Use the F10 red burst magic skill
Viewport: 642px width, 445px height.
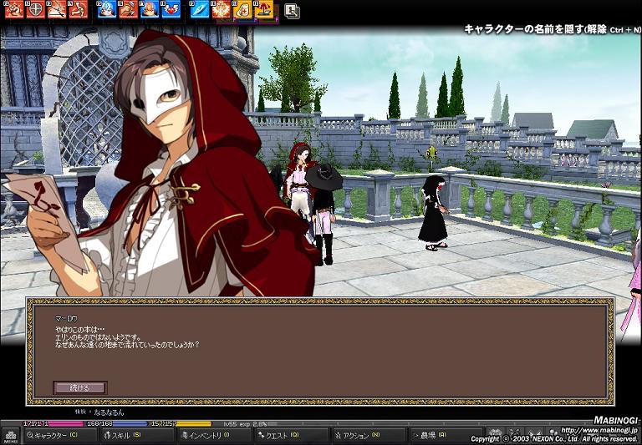[x=222, y=9]
